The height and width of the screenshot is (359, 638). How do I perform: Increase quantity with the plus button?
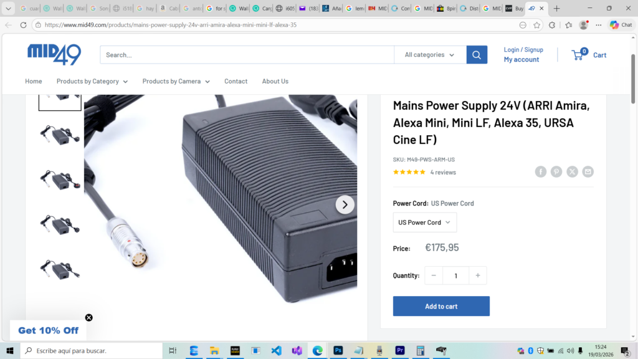coord(477,275)
